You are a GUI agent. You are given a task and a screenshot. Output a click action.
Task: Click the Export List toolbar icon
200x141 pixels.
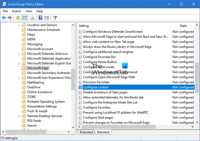(32, 18)
